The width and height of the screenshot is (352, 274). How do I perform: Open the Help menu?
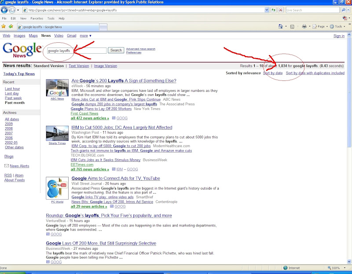pyautogui.click(x=62, y=18)
